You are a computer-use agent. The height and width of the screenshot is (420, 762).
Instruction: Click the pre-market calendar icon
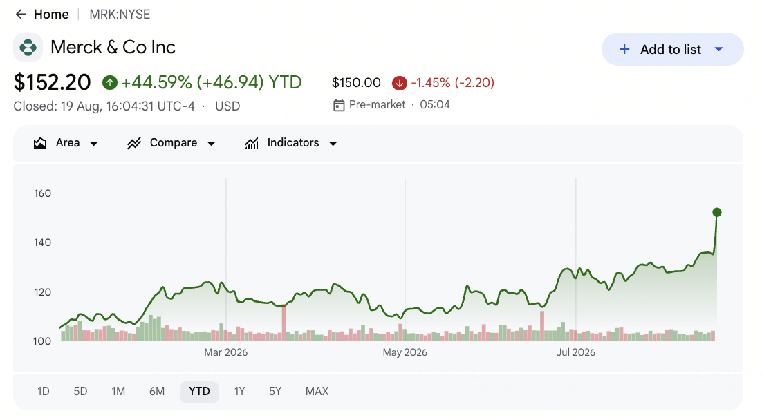339,105
